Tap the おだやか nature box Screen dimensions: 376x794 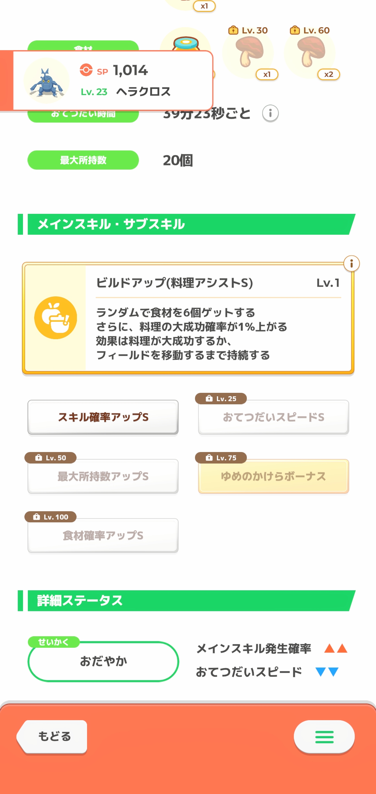[x=103, y=661]
